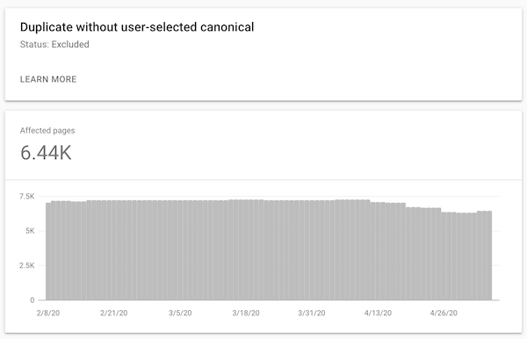Select the 'Status: Excluded' text
The width and height of the screenshot is (527, 339).
54,44
